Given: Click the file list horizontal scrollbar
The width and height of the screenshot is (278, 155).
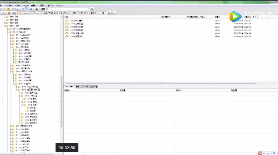Looking at the screenshot, I should pos(161,83).
